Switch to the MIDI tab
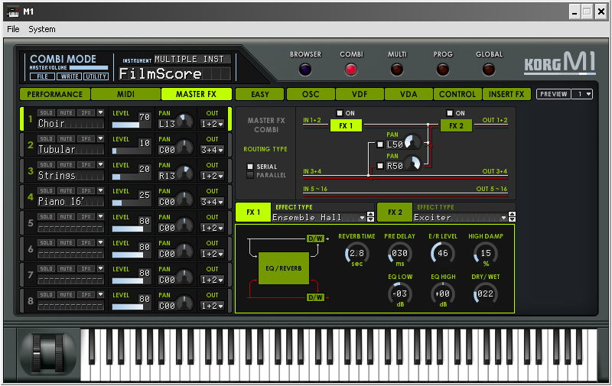Image resolution: width=612 pixels, height=386 pixels. point(125,94)
